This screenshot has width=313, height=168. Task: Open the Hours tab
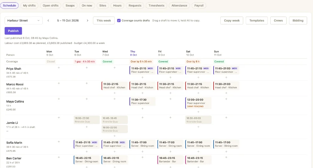click(117, 6)
